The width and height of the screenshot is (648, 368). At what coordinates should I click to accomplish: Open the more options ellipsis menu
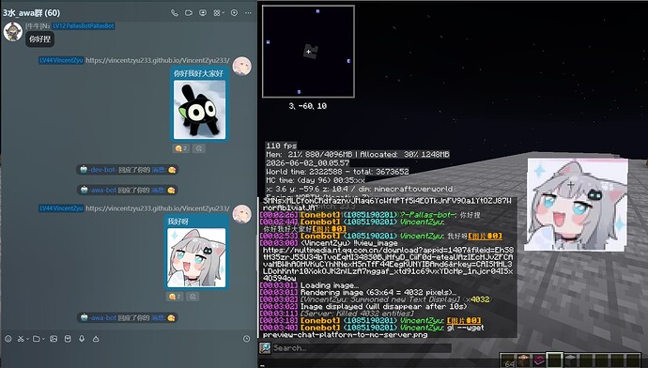(x=248, y=13)
